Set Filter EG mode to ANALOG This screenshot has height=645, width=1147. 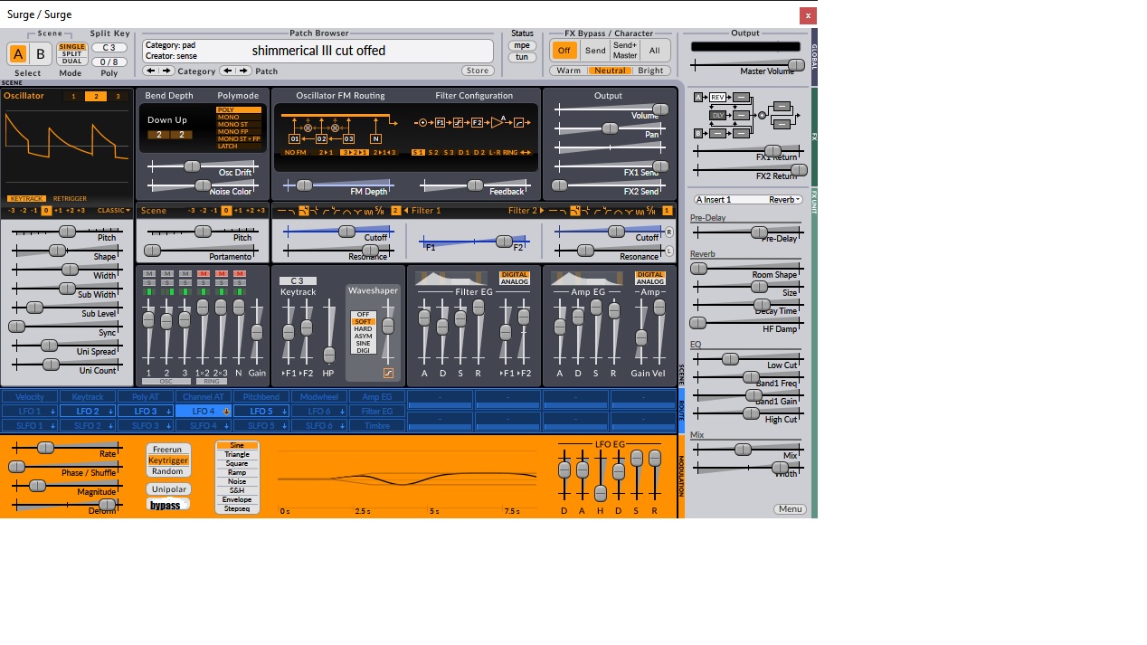point(515,281)
